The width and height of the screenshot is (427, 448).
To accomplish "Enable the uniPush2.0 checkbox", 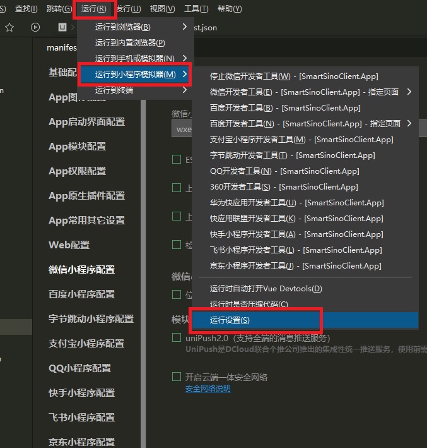I will tap(177, 338).
